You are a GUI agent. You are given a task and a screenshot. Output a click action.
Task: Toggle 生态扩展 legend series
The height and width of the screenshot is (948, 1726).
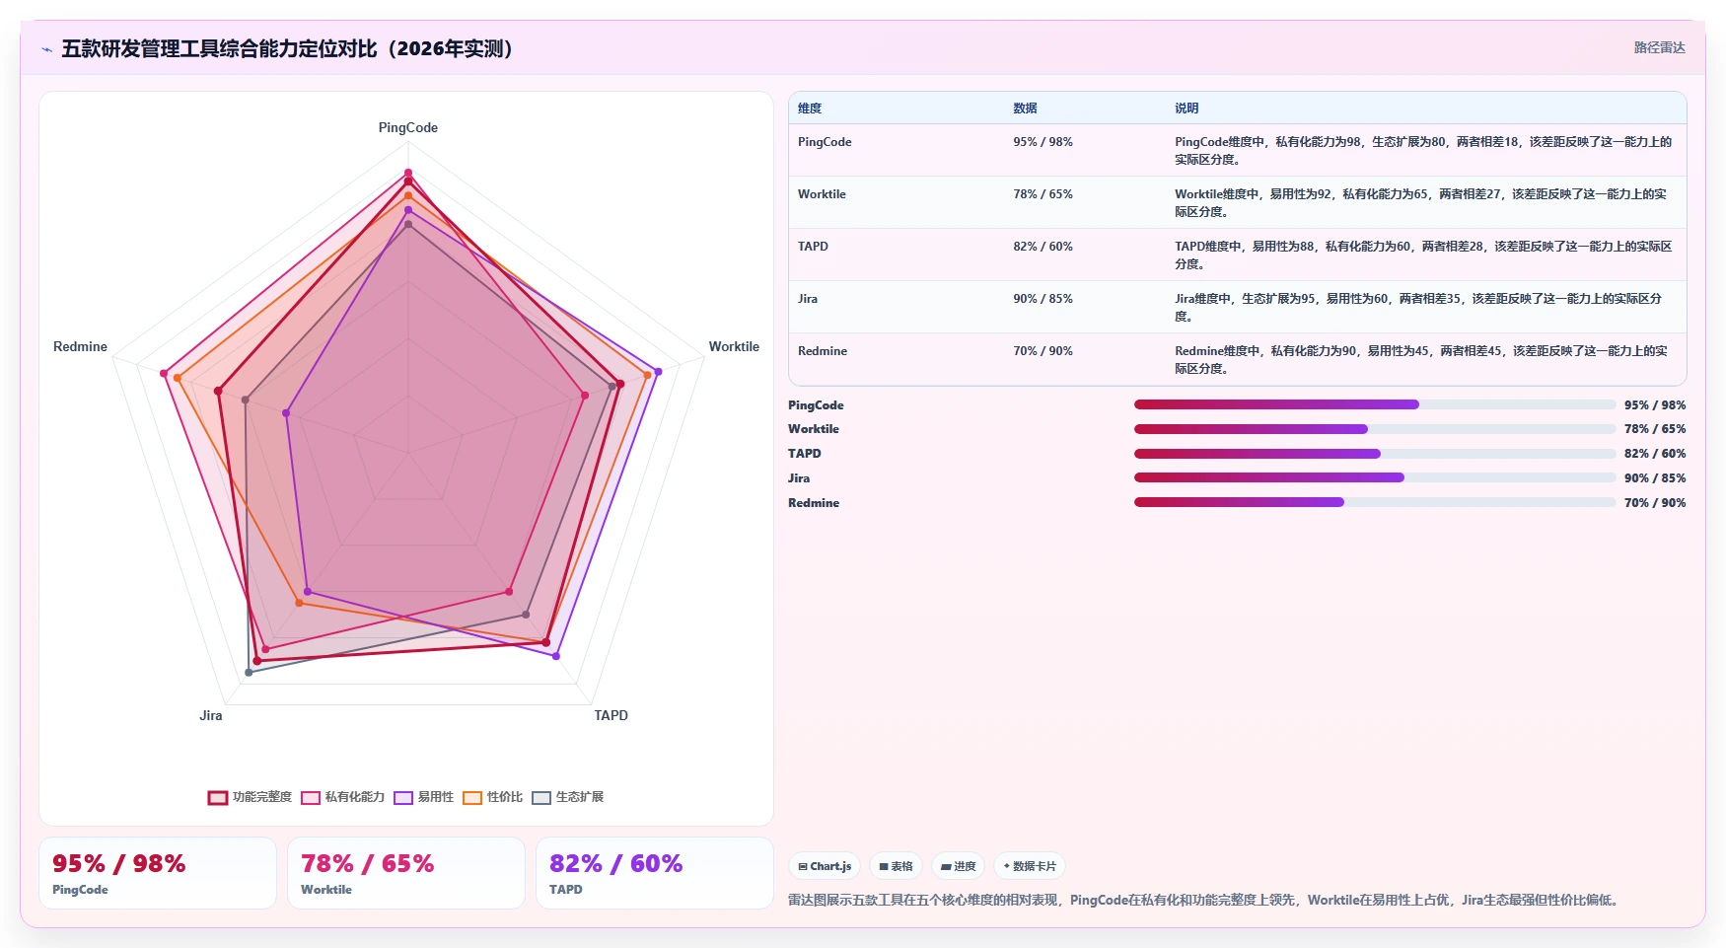pyautogui.click(x=567, y=797)
